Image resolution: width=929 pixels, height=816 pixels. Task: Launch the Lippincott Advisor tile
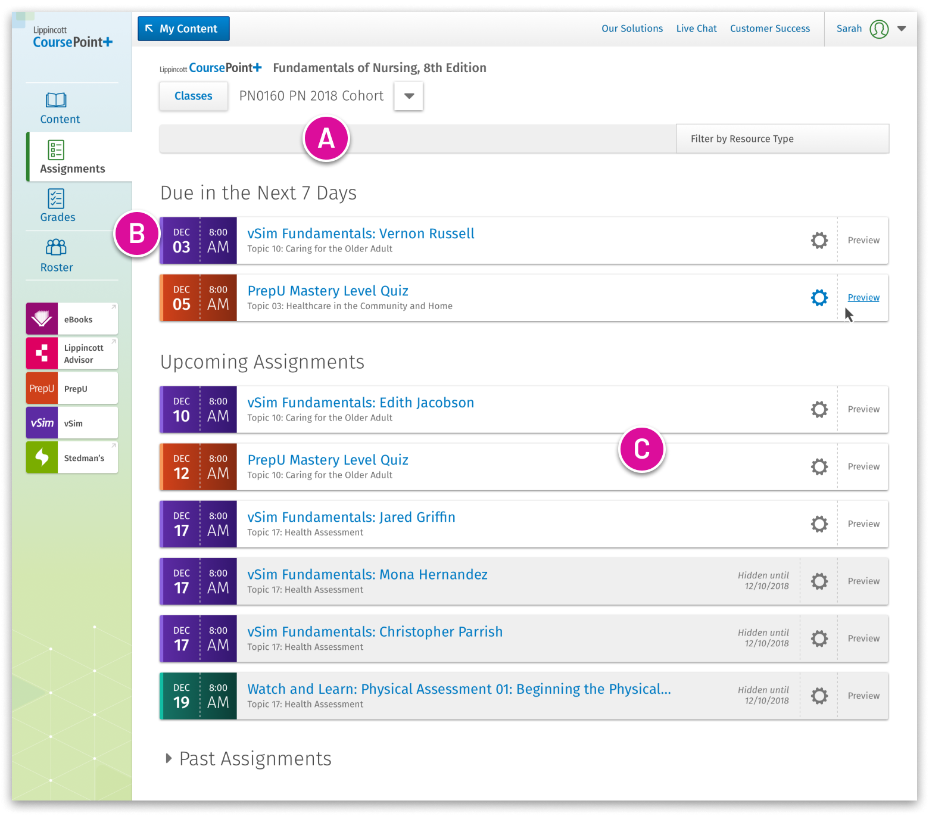click(72, 354)
